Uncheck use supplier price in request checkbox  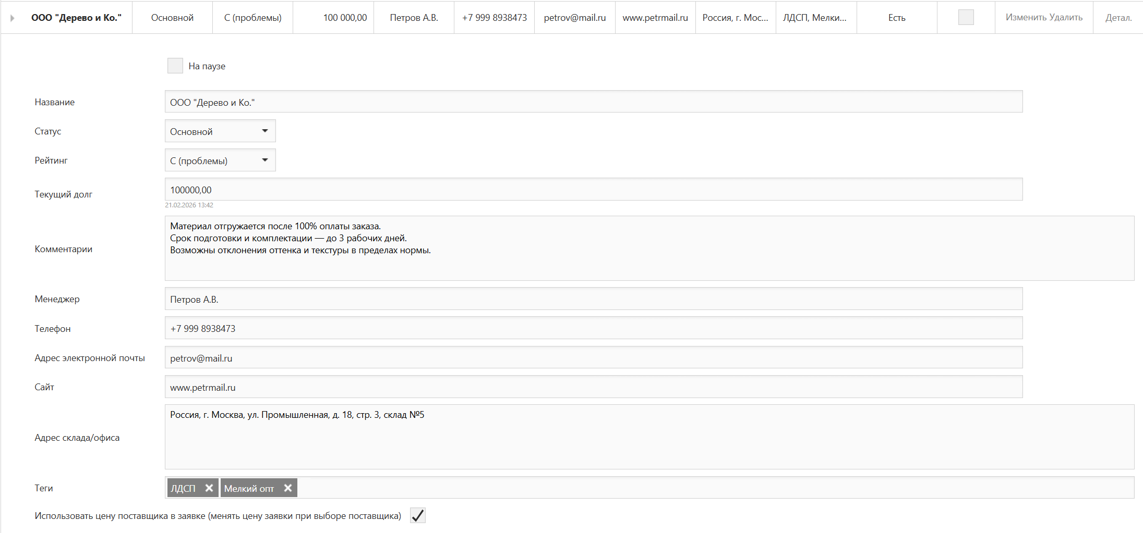point(418,515)
